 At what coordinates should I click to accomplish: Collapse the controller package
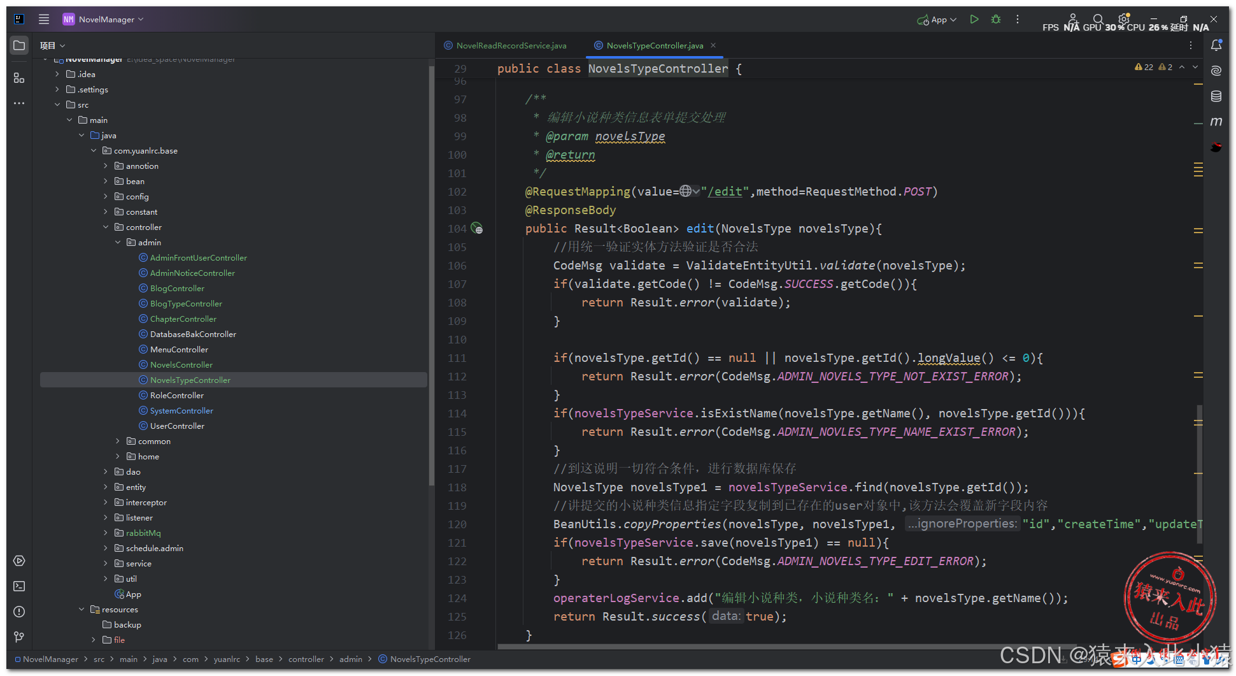pos(106,227)
